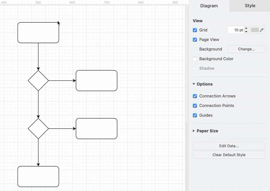Click the Background label text
The image size is (270, 191).
(x=211, y=49)
